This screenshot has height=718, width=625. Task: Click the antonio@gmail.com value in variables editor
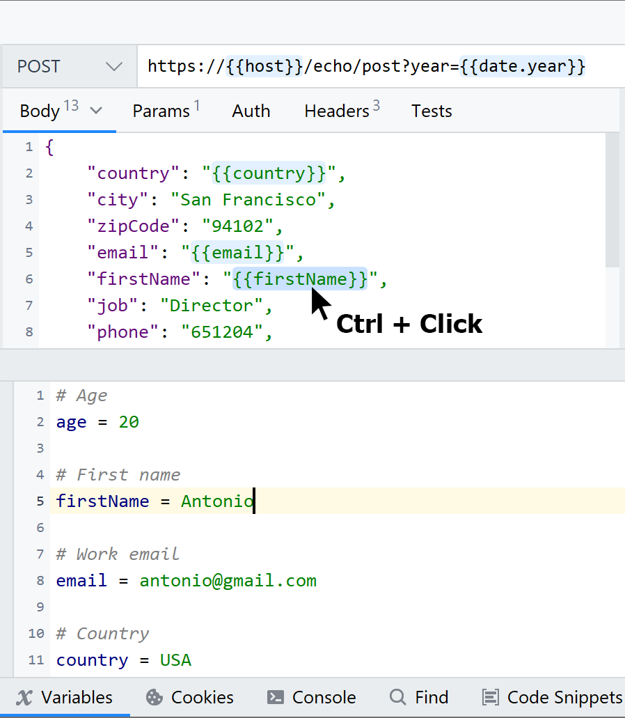point(228,581)
